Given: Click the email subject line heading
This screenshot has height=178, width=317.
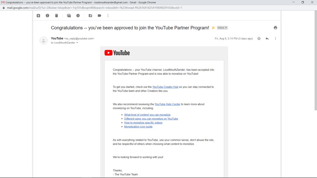Looking at the screenshot, I should [x=130, y=28].
